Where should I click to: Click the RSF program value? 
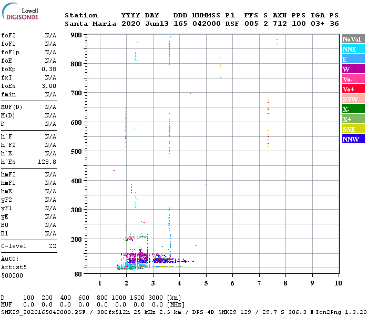(x=232, y=24)
